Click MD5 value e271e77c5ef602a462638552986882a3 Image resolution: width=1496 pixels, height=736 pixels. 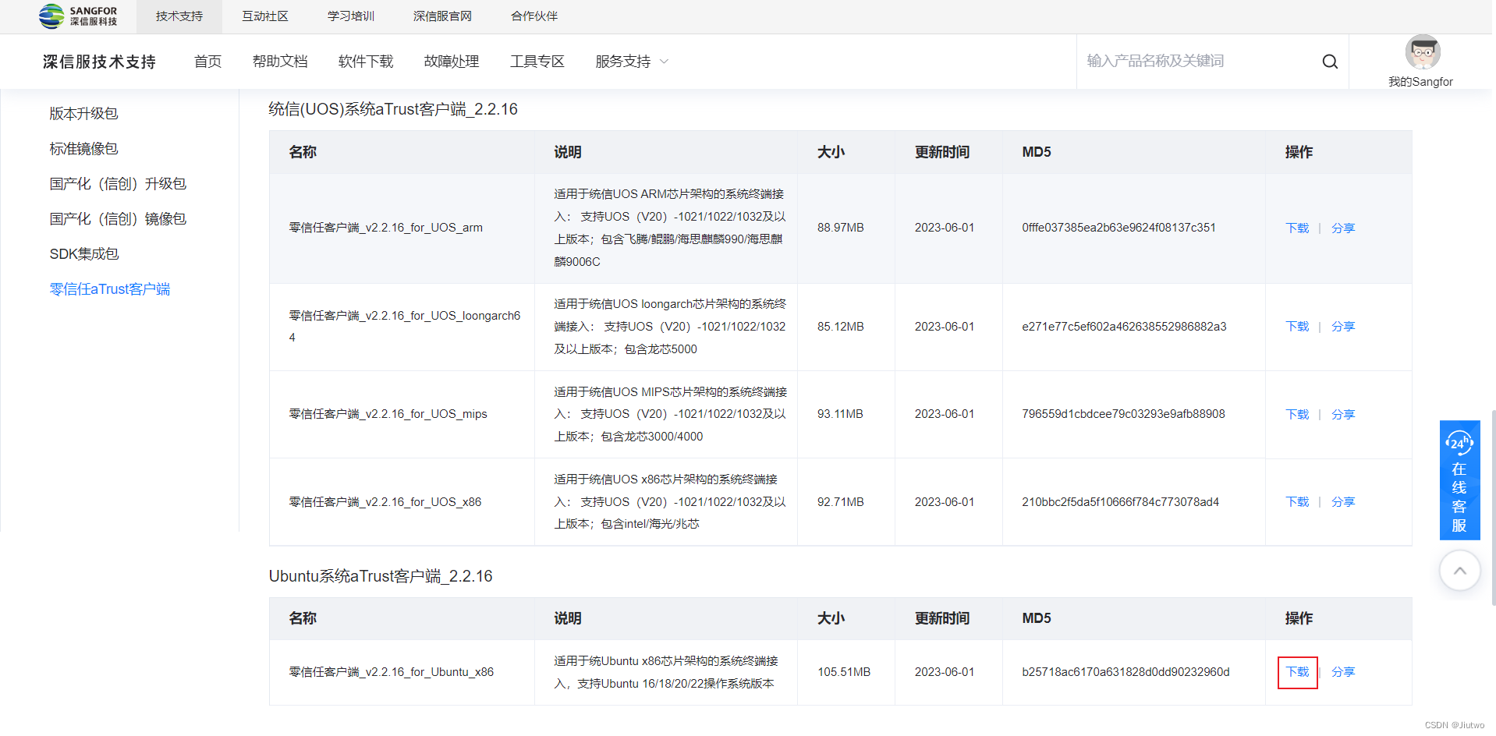pyautogui.click(x=1124, y=327)
